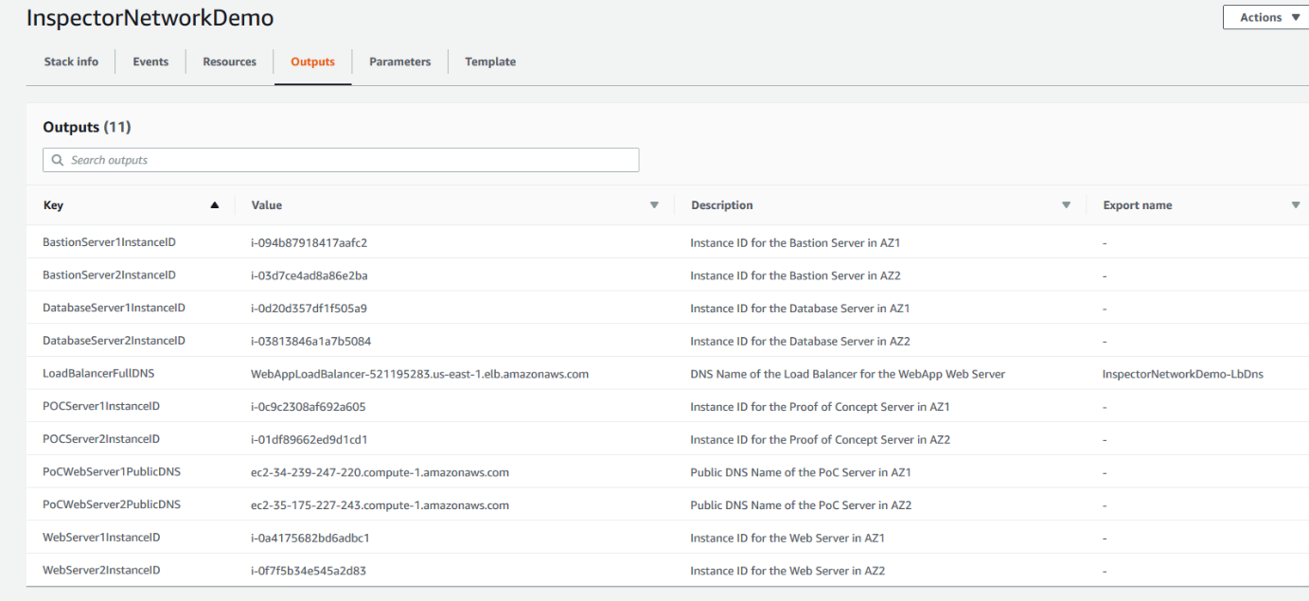1309x601 pixels.
Task: Select the InspectorNetworkDemo stack title
Action: tap(150, 18)
